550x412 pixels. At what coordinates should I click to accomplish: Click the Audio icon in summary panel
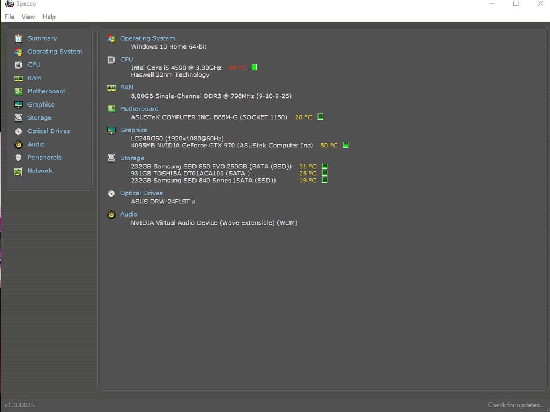coord(111,214)
